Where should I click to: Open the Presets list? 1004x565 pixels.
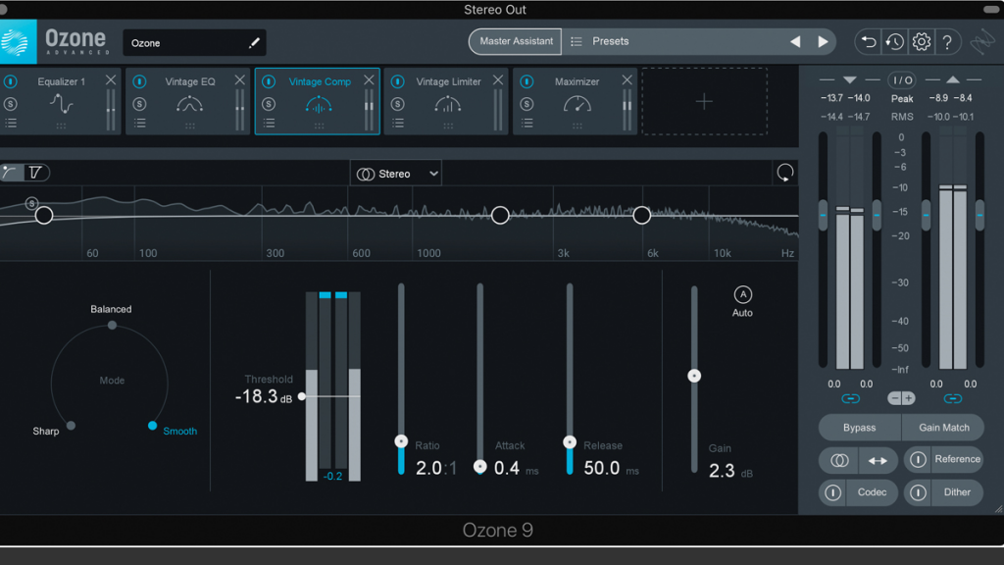point(610,42)
